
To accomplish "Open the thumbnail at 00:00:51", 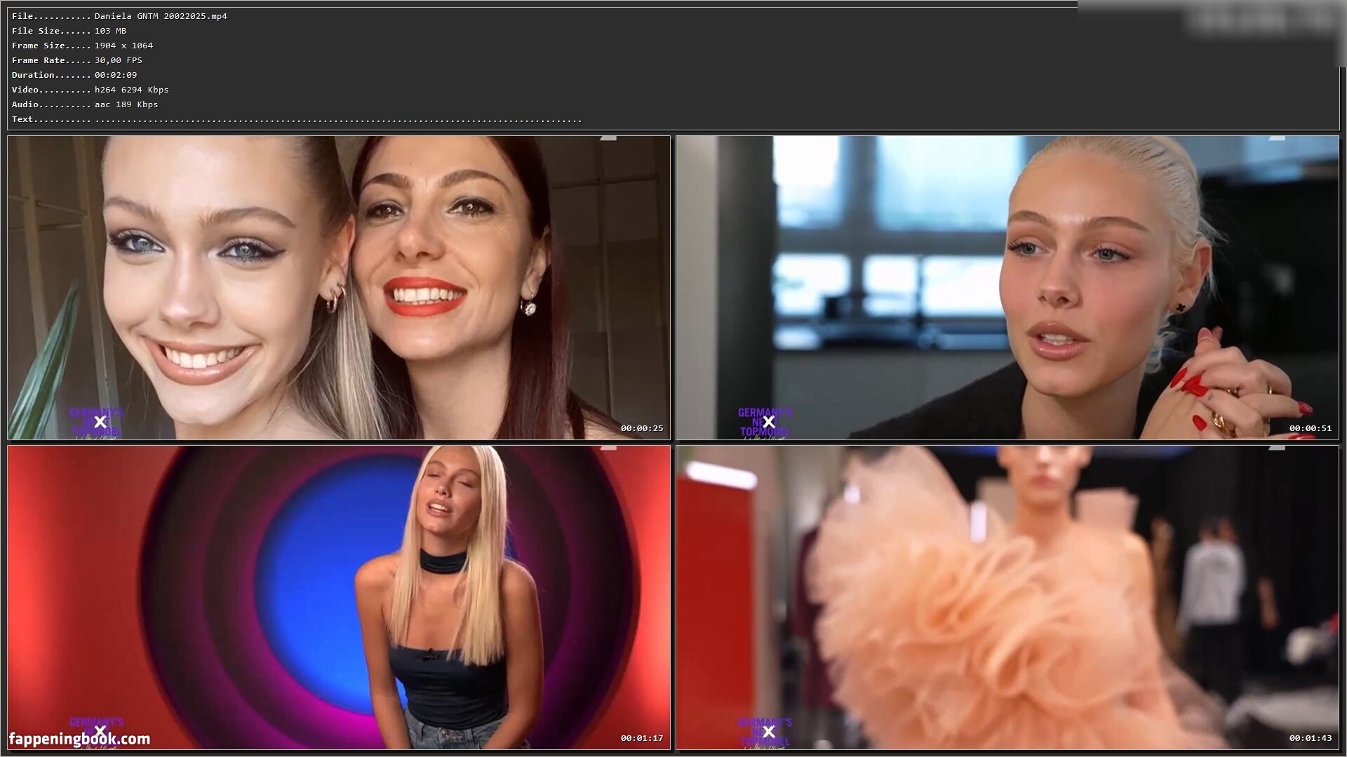I will pos(1007,287).
